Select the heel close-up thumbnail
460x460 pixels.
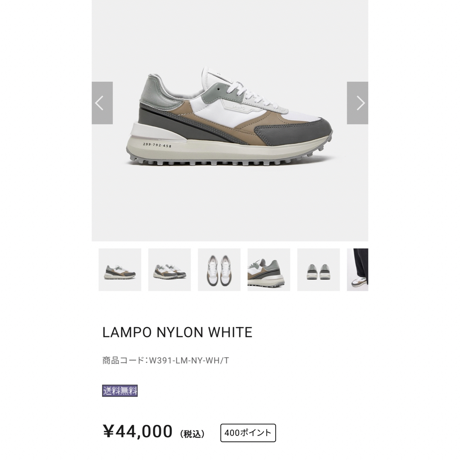click(x=269, y=270)
